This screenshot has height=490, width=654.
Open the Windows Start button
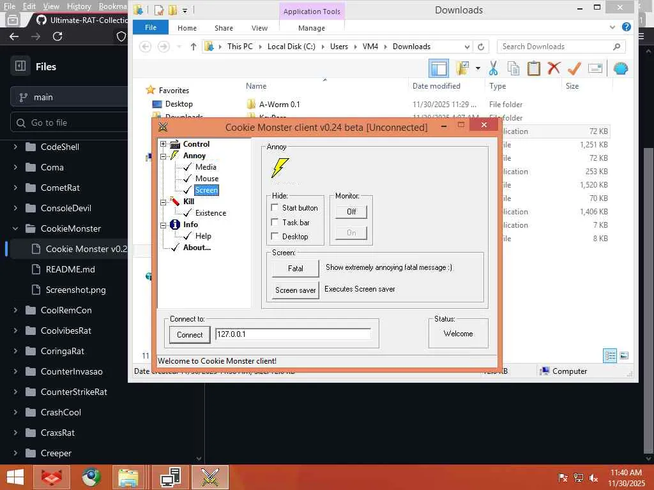click(15, 477)
